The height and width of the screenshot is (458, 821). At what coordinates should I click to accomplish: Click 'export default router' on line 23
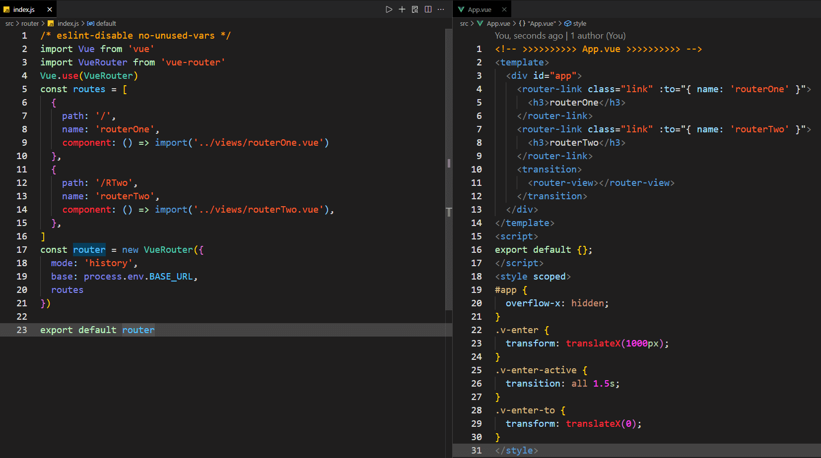pos(97,330)
